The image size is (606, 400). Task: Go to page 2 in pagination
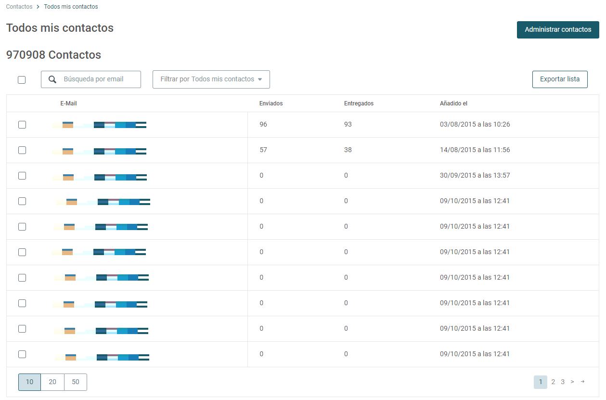[x=553, y=382]
